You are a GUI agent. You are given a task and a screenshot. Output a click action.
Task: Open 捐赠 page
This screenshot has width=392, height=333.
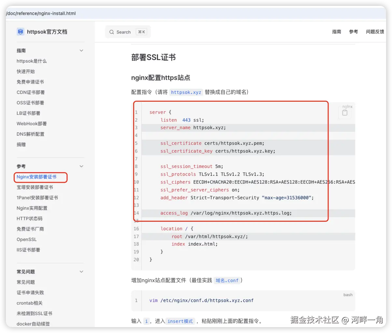point(21,144)
